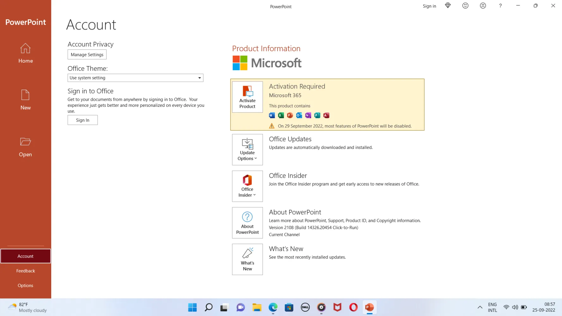Click the volume speaker icon
Screen dimensions: 562x316
tap(515, 307)
